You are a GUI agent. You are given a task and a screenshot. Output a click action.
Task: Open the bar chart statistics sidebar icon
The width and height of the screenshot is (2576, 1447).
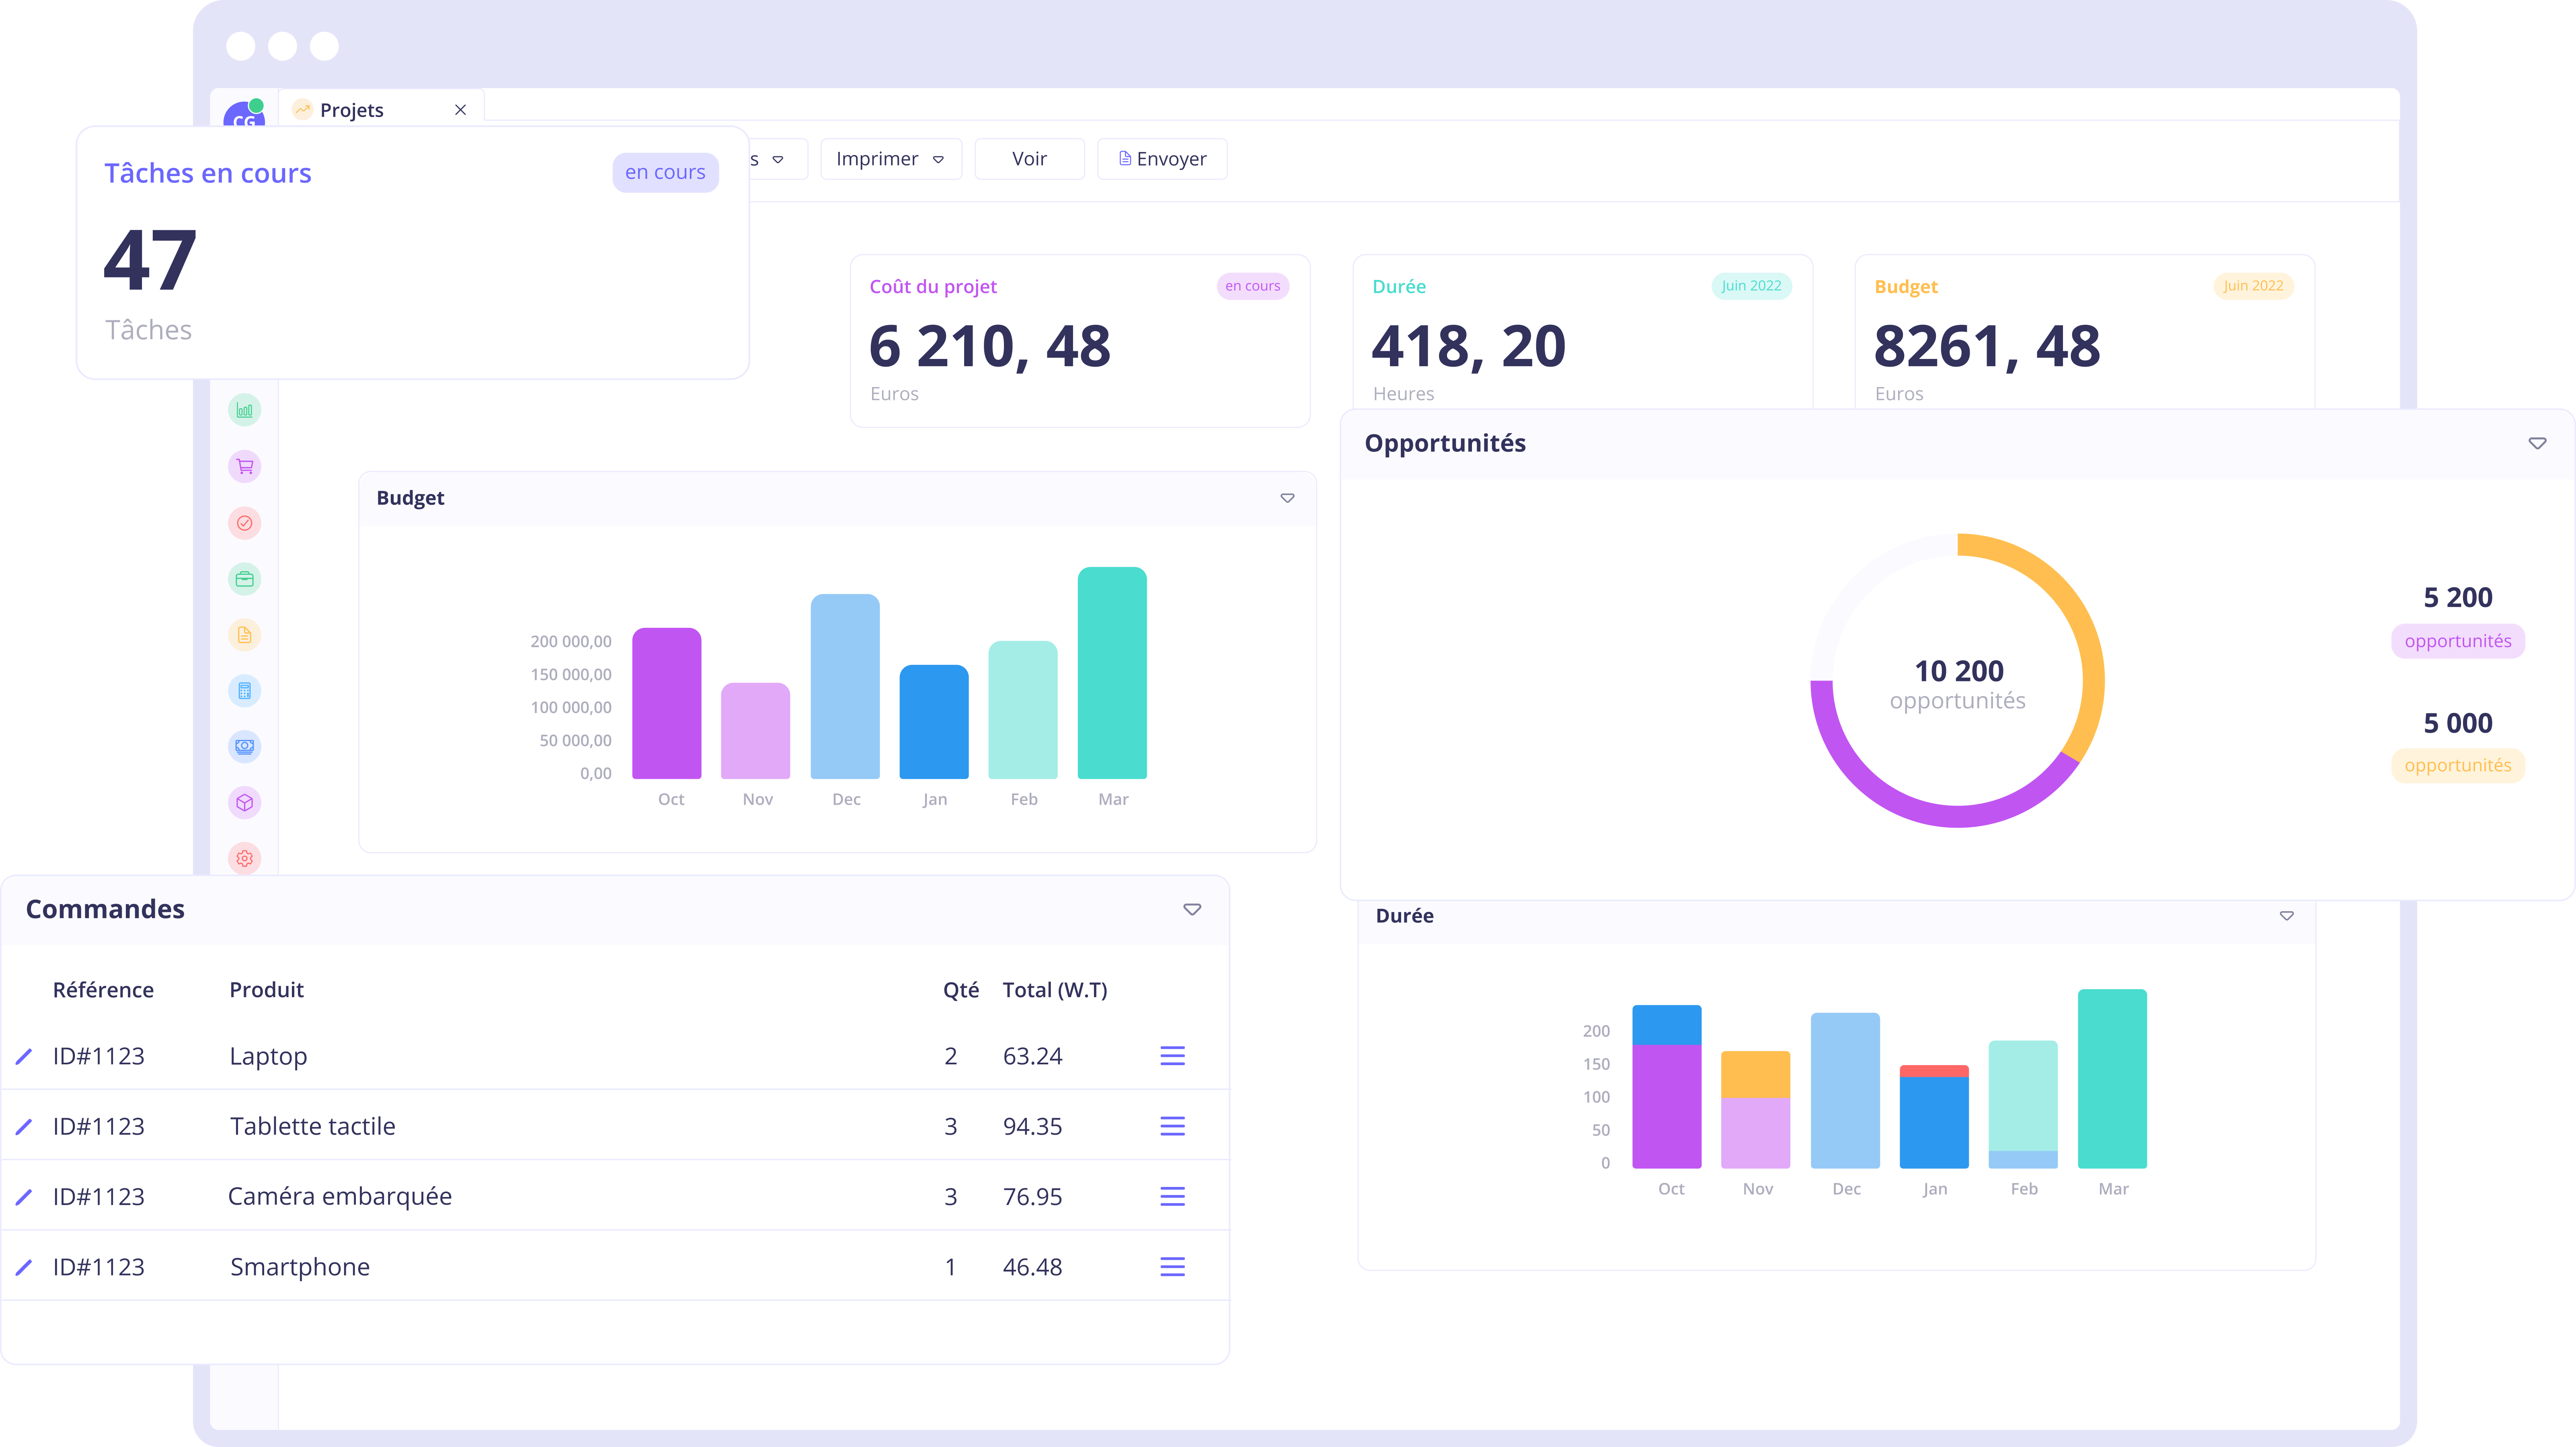click(244, 410)
